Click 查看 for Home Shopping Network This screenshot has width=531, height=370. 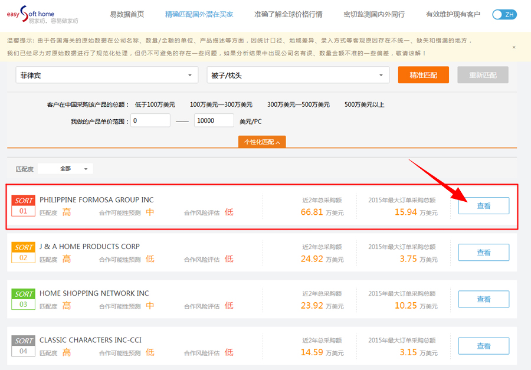coord(484,299)
